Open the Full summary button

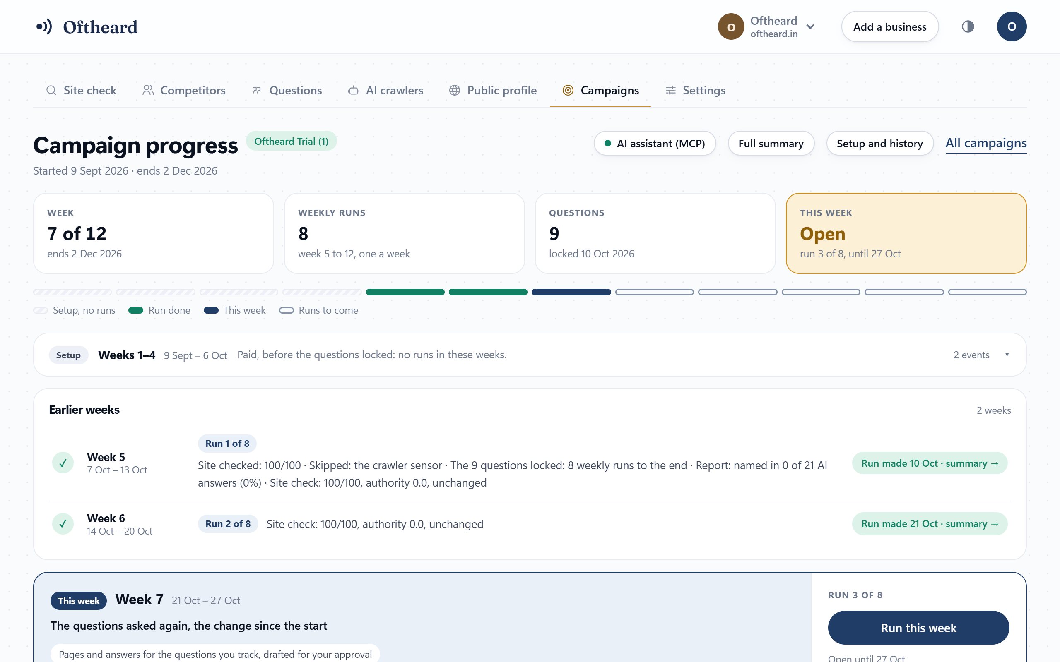point(771,143)
